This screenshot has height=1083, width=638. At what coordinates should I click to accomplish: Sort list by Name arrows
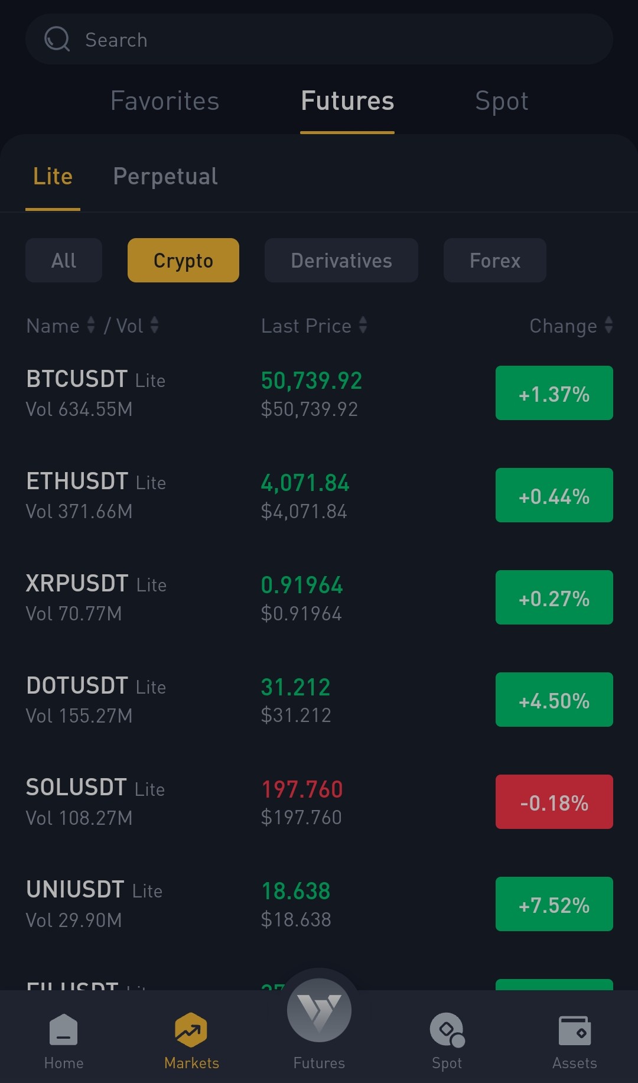[x=91, y=325]
